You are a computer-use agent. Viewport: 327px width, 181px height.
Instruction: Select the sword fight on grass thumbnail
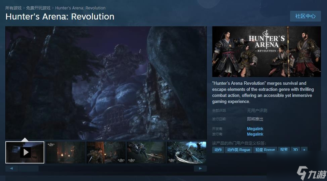click(146, 152)
